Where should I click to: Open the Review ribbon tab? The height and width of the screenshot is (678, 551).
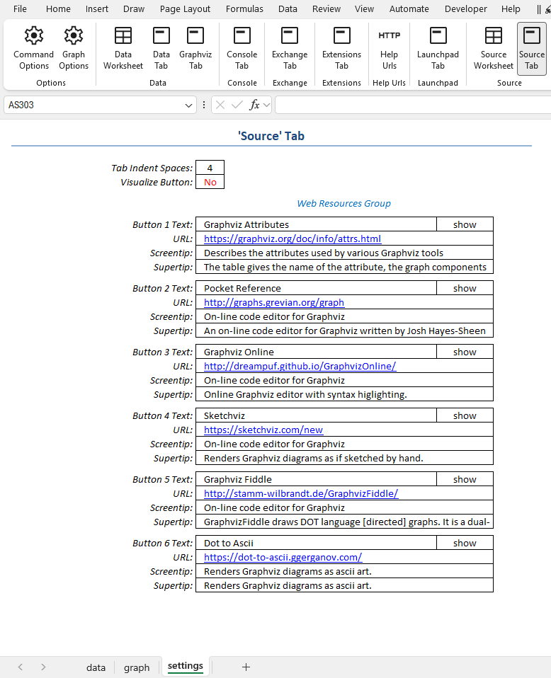pyautogui.click(x=326, y=8)
